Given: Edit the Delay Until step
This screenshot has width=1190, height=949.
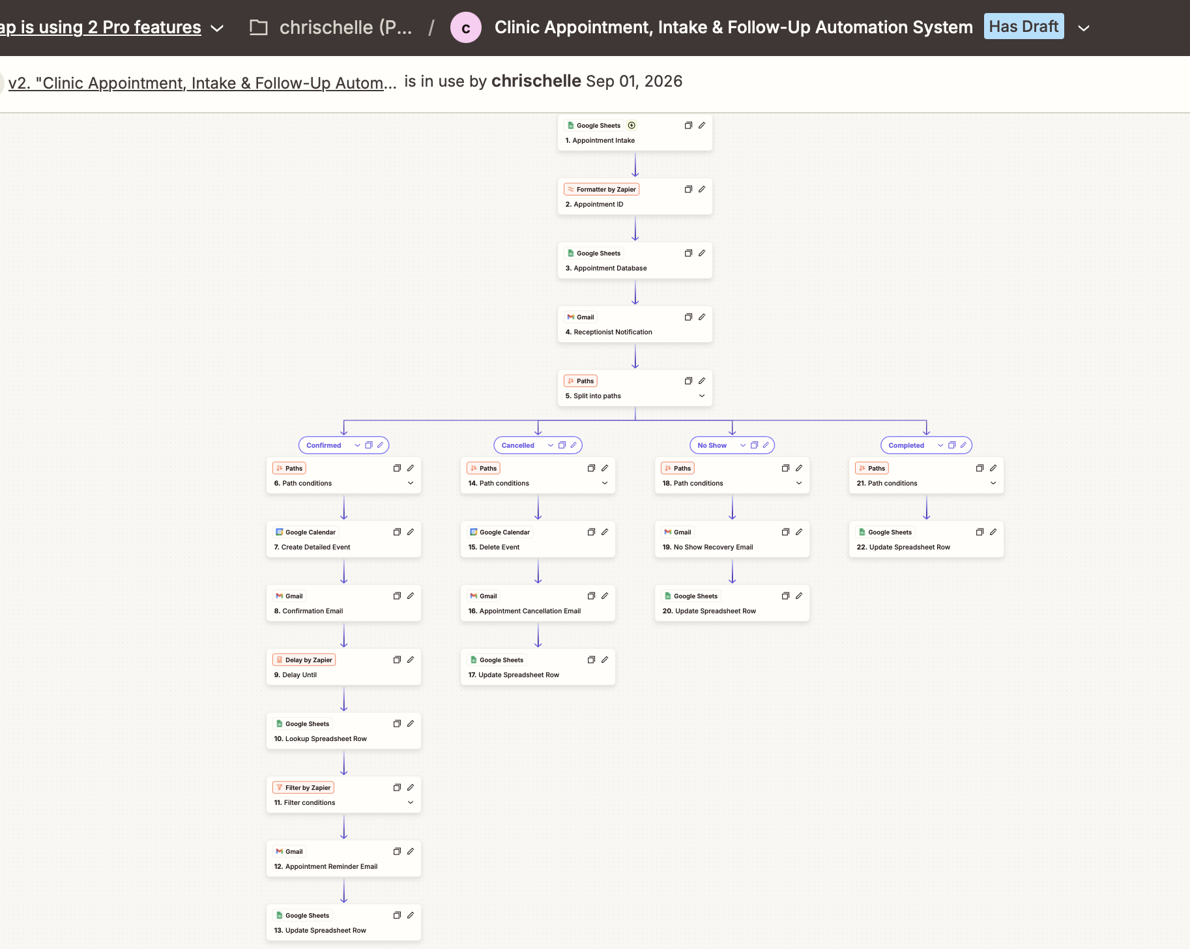Looking at the screenshot, I should (411, 660).
